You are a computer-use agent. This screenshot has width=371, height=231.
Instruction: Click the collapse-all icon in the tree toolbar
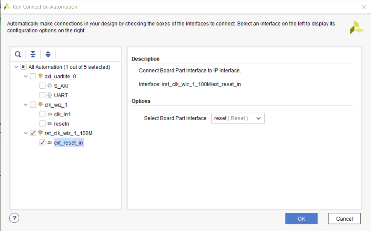click(x=33, y=54)
